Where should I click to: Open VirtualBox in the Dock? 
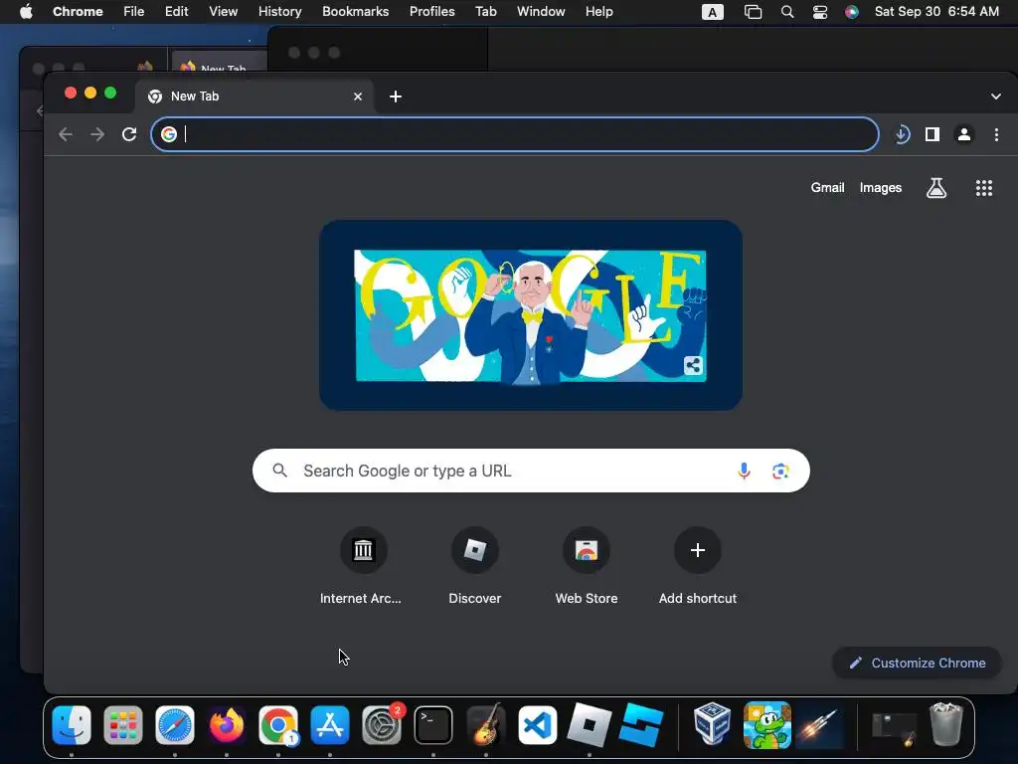tap(712, 723)
